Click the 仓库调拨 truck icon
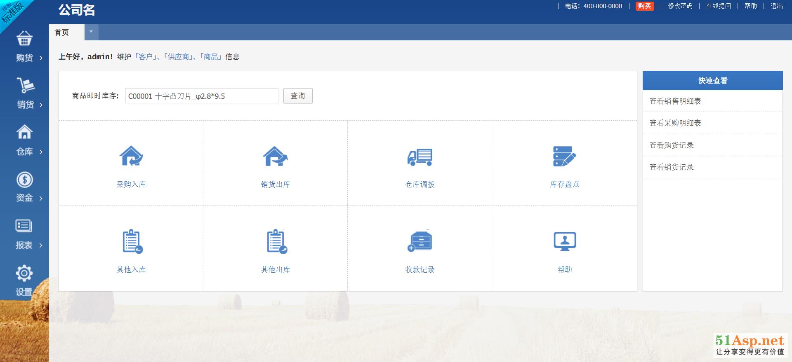The height and width of the screenshot is (362, 792). tap(420, 157)
